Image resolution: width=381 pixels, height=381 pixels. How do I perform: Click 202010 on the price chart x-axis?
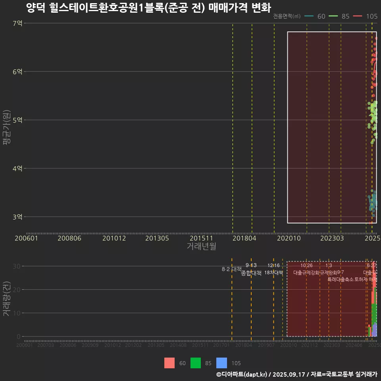pos(289,238)
